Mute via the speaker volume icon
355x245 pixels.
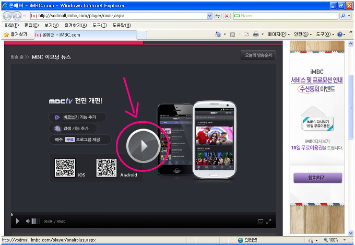(x=28, y=221)
